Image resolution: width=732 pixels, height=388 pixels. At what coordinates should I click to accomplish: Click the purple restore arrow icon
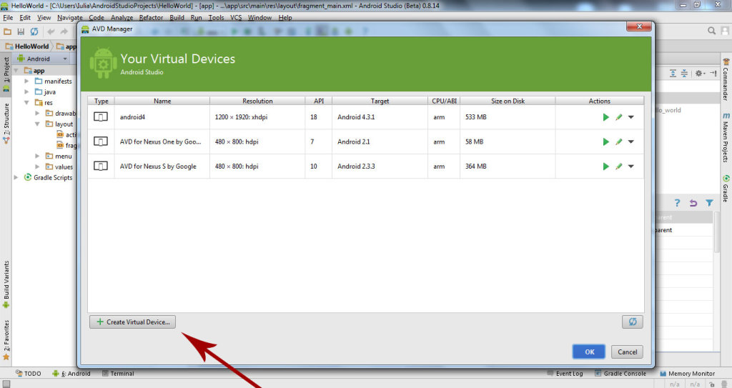(693, 203)
